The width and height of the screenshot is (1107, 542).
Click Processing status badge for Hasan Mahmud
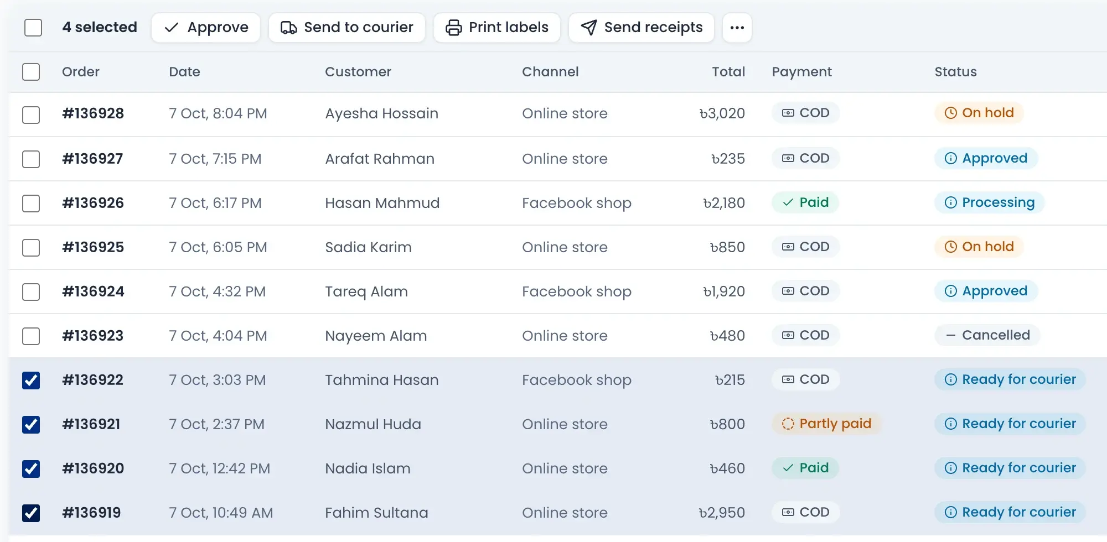[x=990, y=202]
